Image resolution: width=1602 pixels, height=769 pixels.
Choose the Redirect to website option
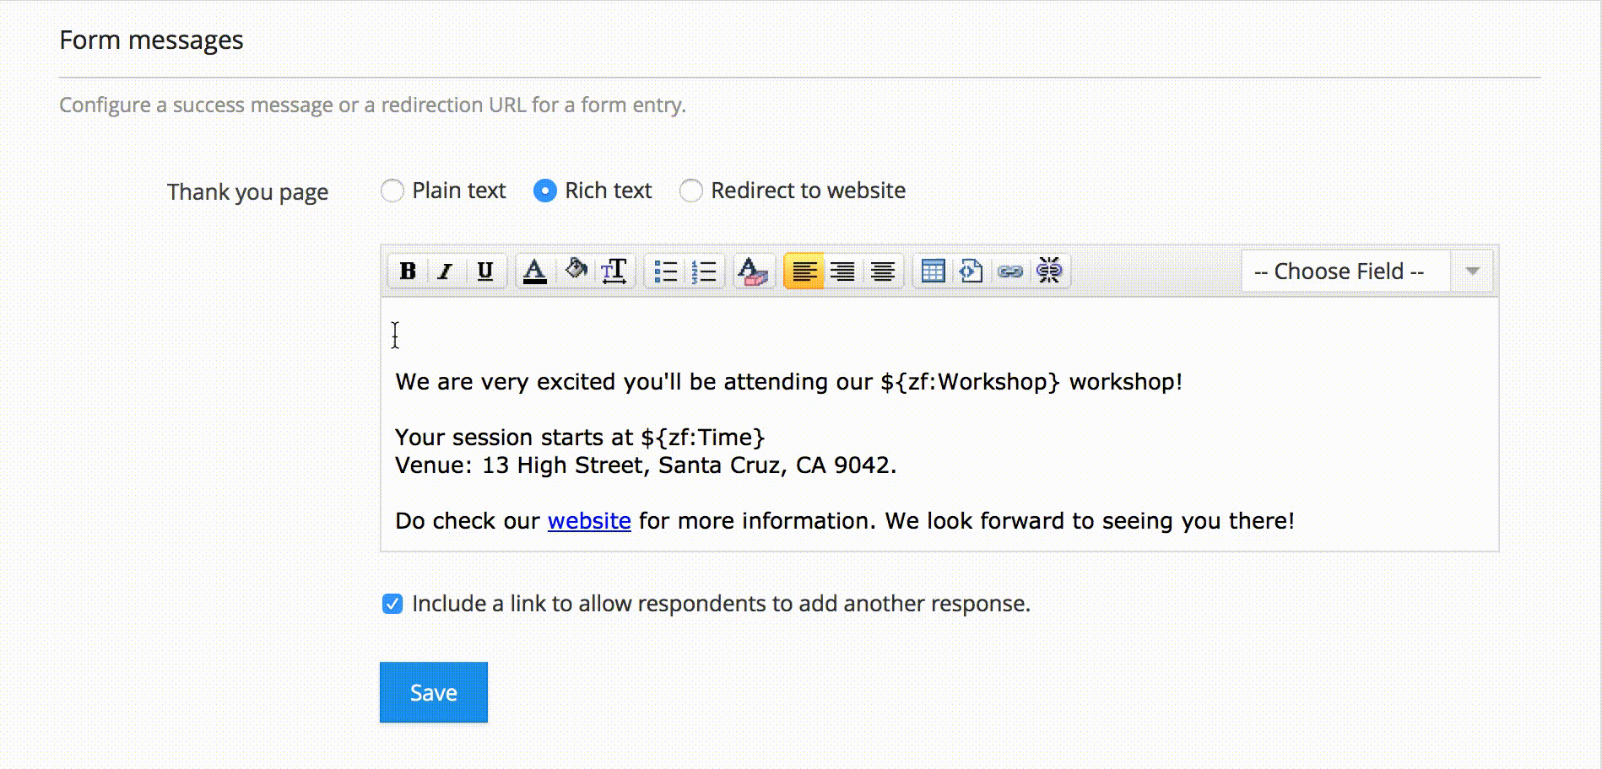691,191
